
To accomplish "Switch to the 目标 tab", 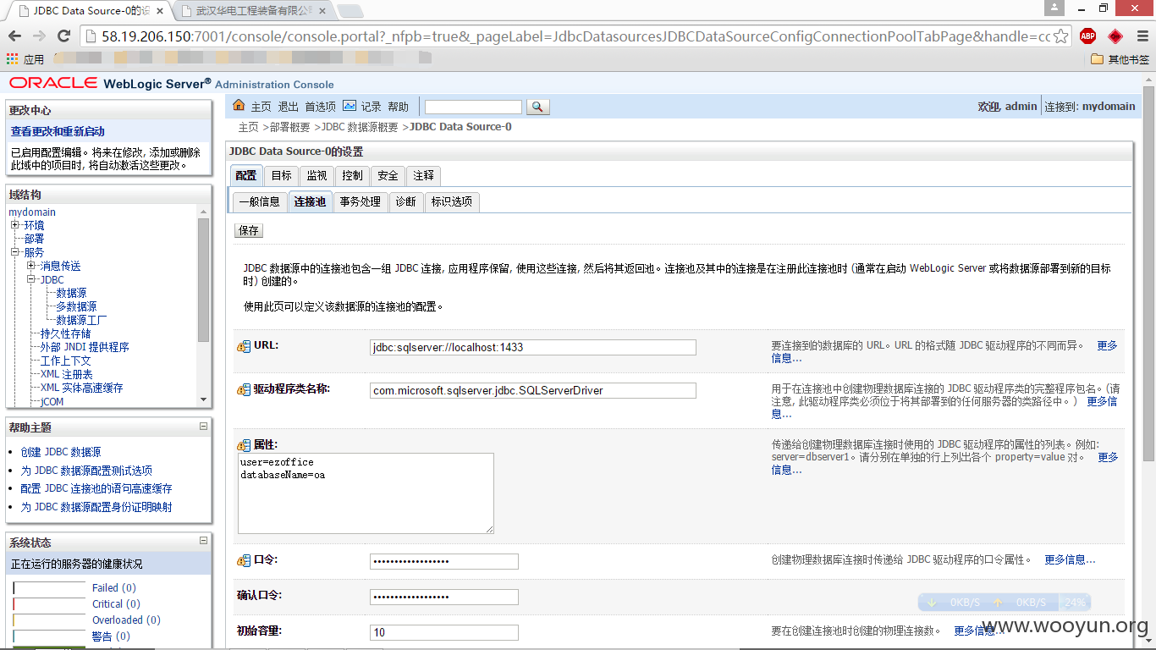I will 282,175.
